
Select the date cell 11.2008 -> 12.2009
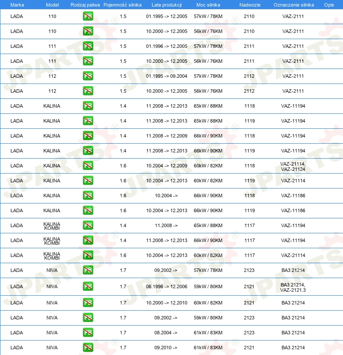coord(167,136)
